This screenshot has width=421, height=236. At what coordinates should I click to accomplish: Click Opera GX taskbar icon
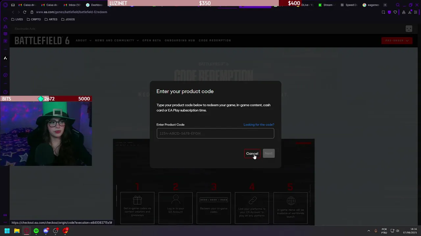[x=27, y=231]
